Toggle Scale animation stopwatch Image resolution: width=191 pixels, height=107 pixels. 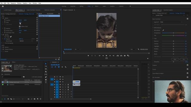pos(5,22)
